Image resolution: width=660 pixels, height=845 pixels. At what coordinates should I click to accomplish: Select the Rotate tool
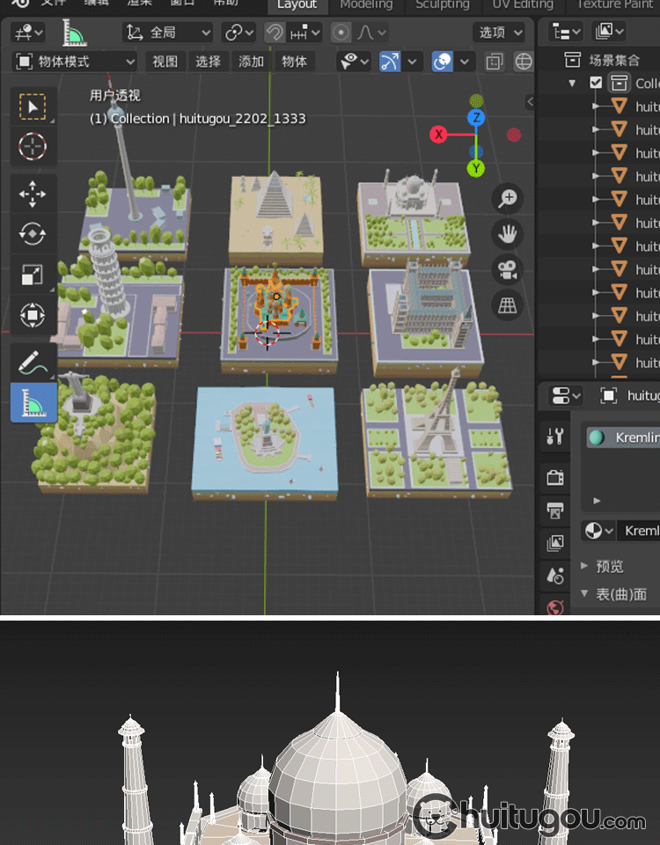pyautogui.click(x=33, y=234)
